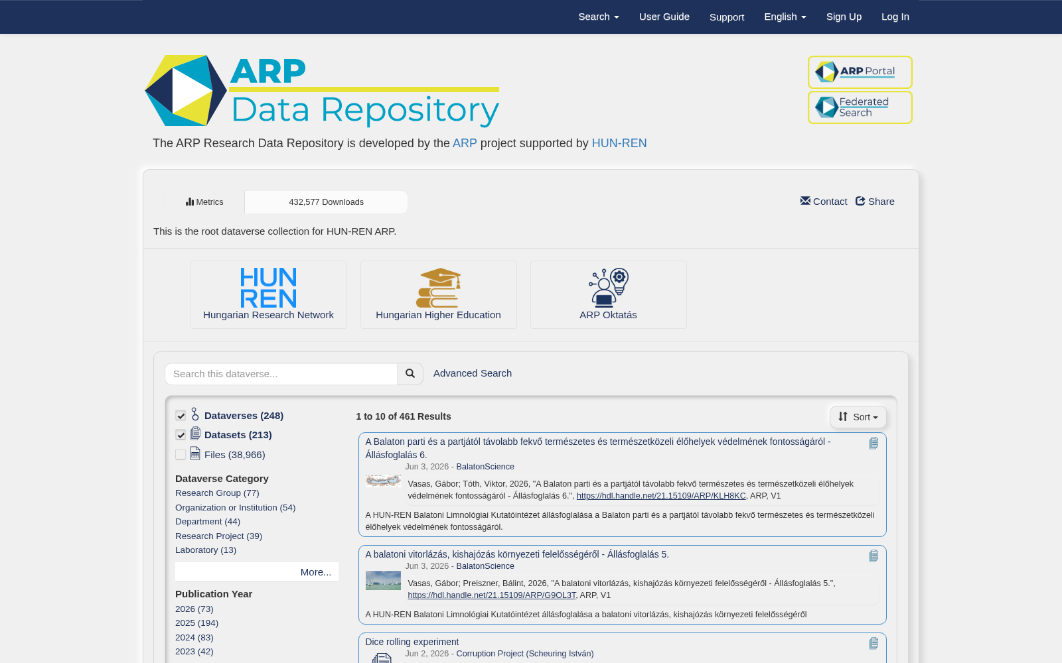
Task: Open BalatonScience link under Állásfoglalás 5
Action: (485, 566)
